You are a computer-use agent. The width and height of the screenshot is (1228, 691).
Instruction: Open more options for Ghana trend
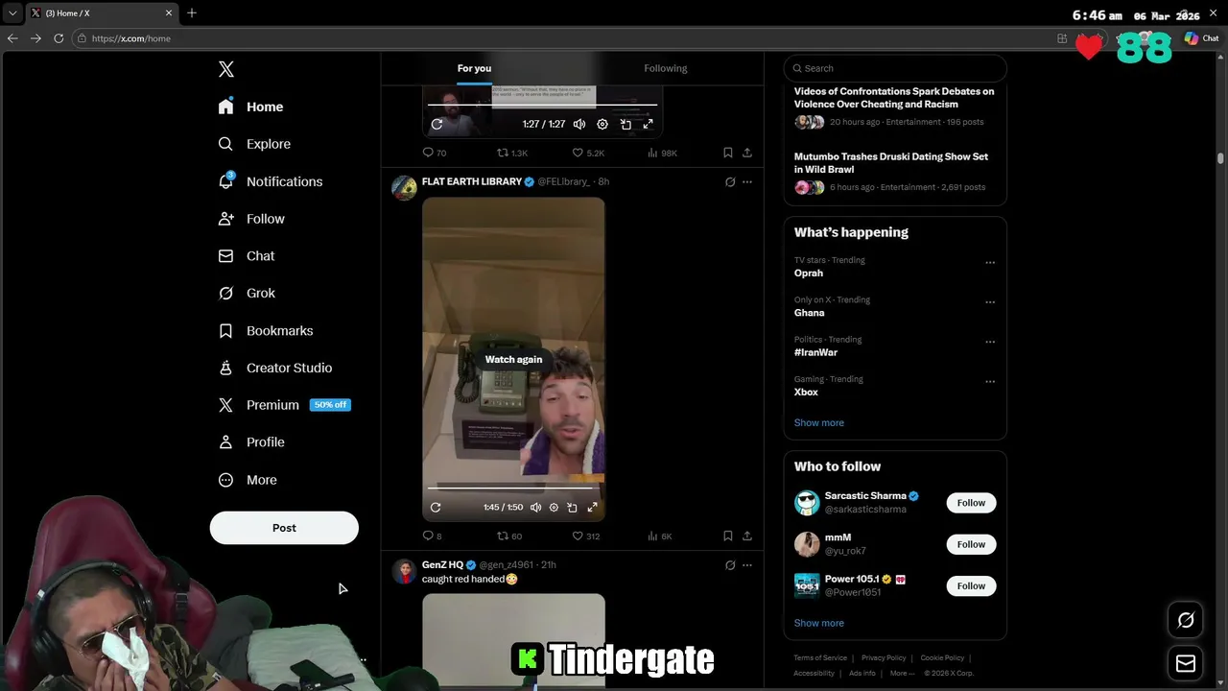(990, 302)
